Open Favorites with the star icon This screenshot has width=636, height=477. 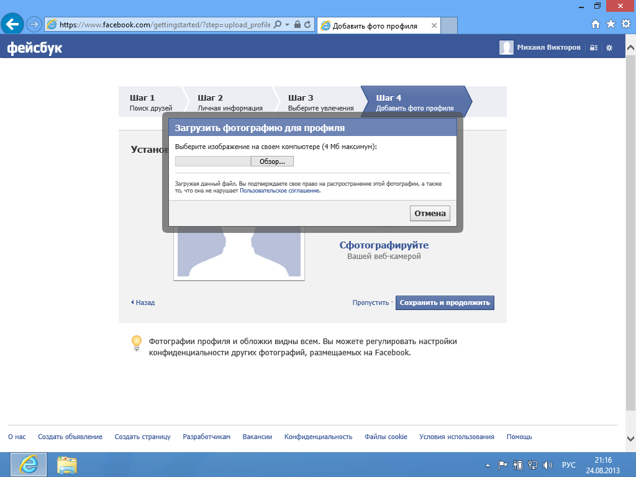[611, 24]
